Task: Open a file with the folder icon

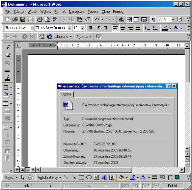Action: pos(15,19)
